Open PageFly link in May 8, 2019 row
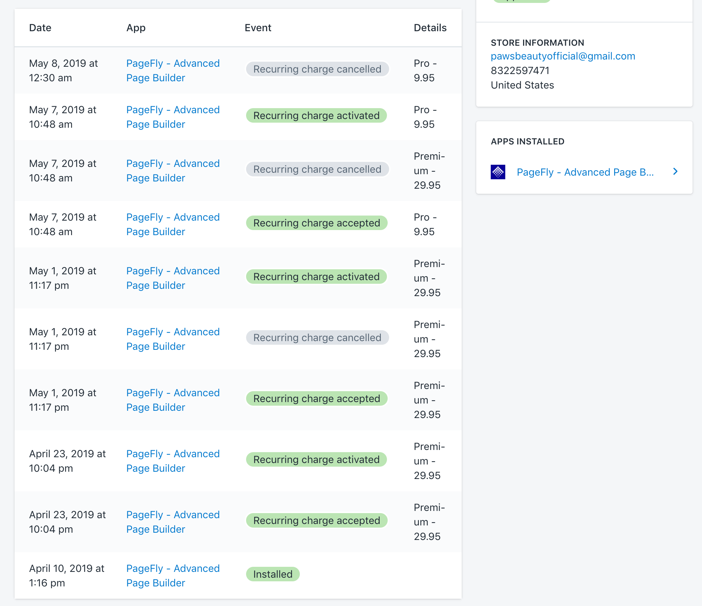Screen dimensions: 702x606 click(x=173, y=70)
